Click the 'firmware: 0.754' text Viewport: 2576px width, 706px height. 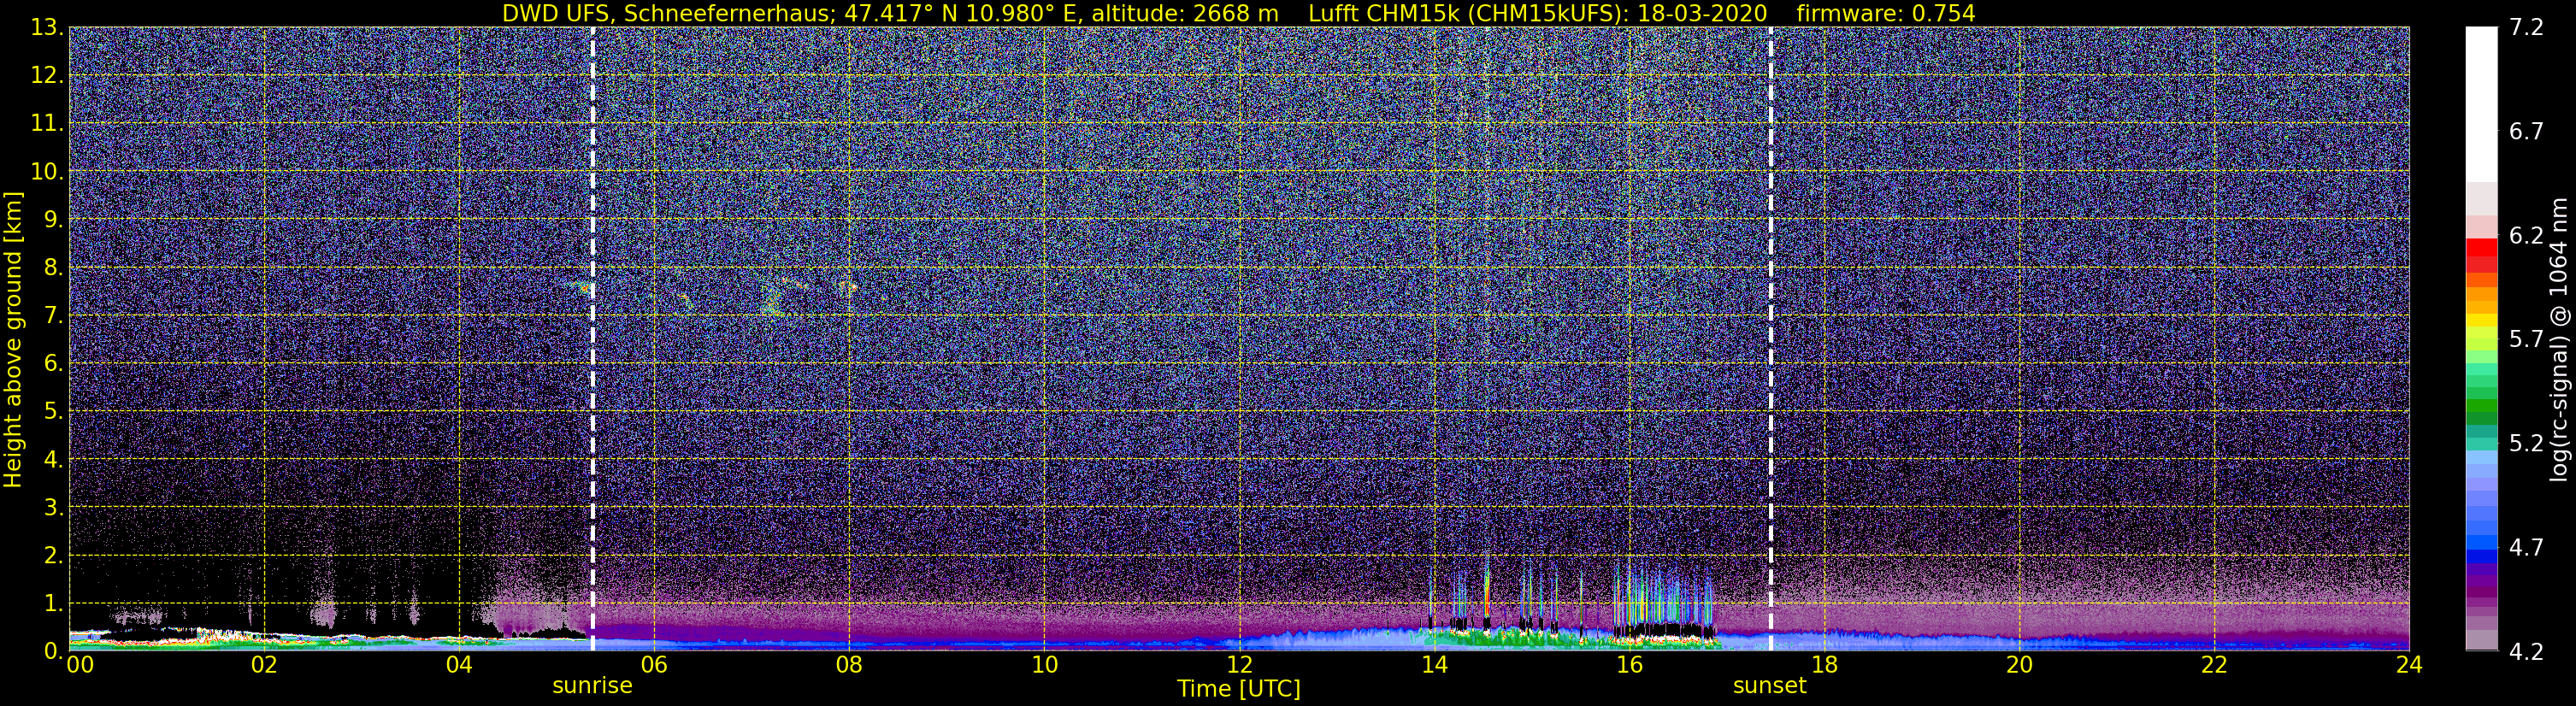tap(1886, 13)
